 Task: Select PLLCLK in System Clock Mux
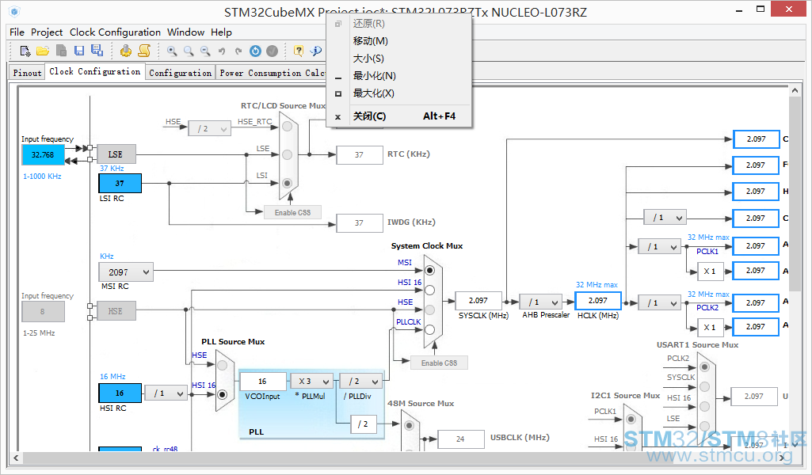tap(429, 329)
